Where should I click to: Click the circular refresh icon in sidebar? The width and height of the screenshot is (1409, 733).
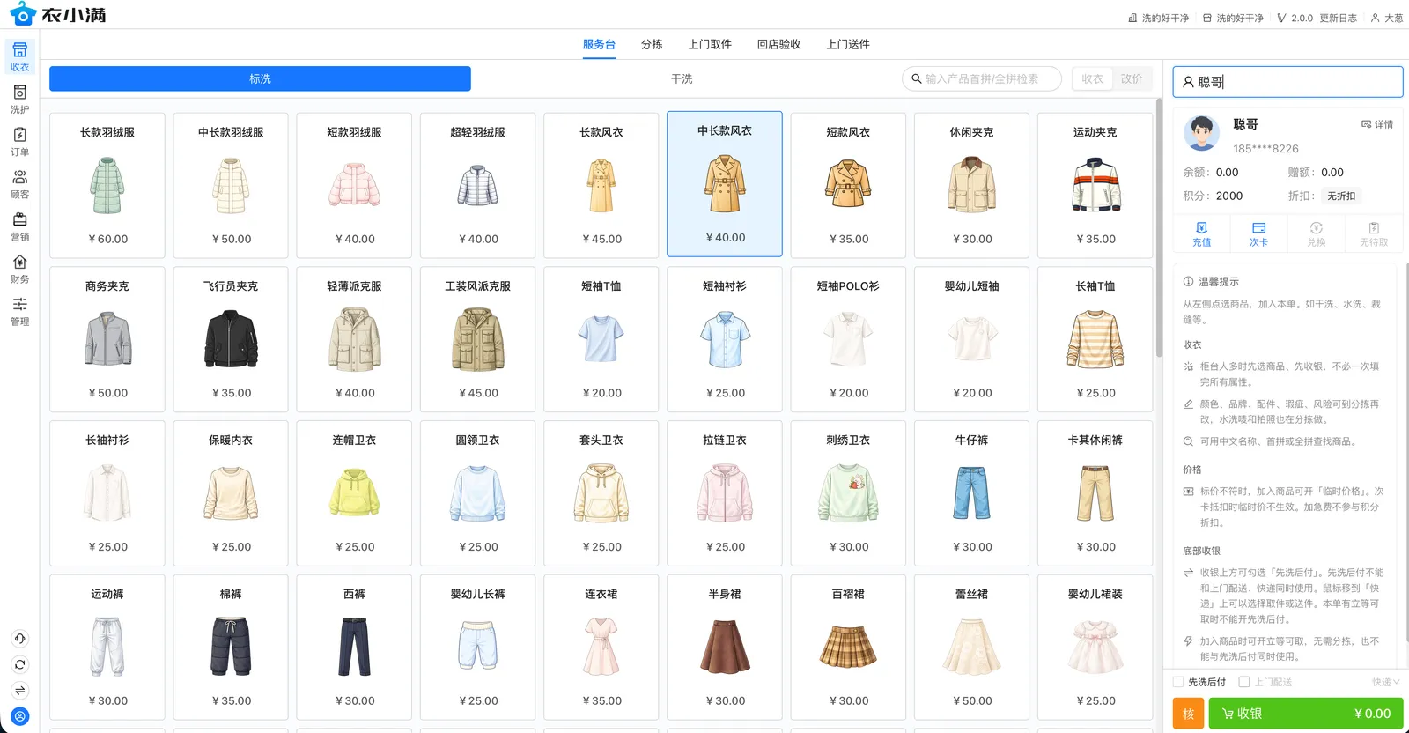click(20, 664)
